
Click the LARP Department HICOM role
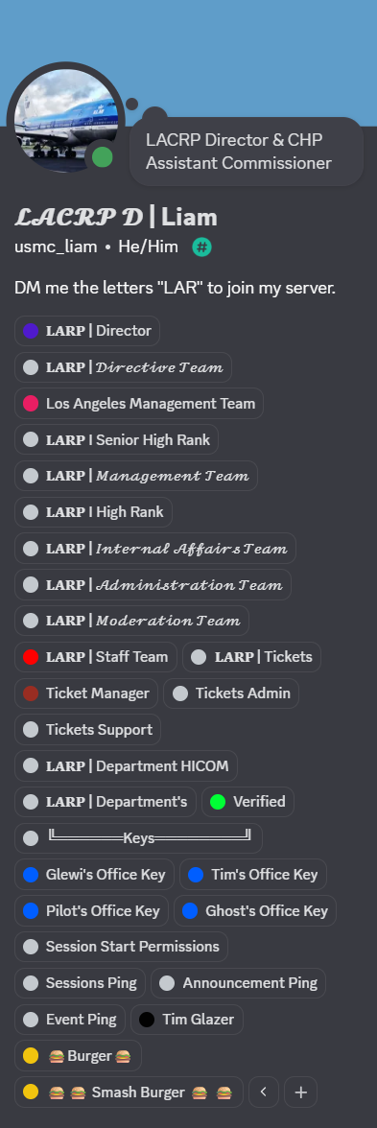coord(126,766)
